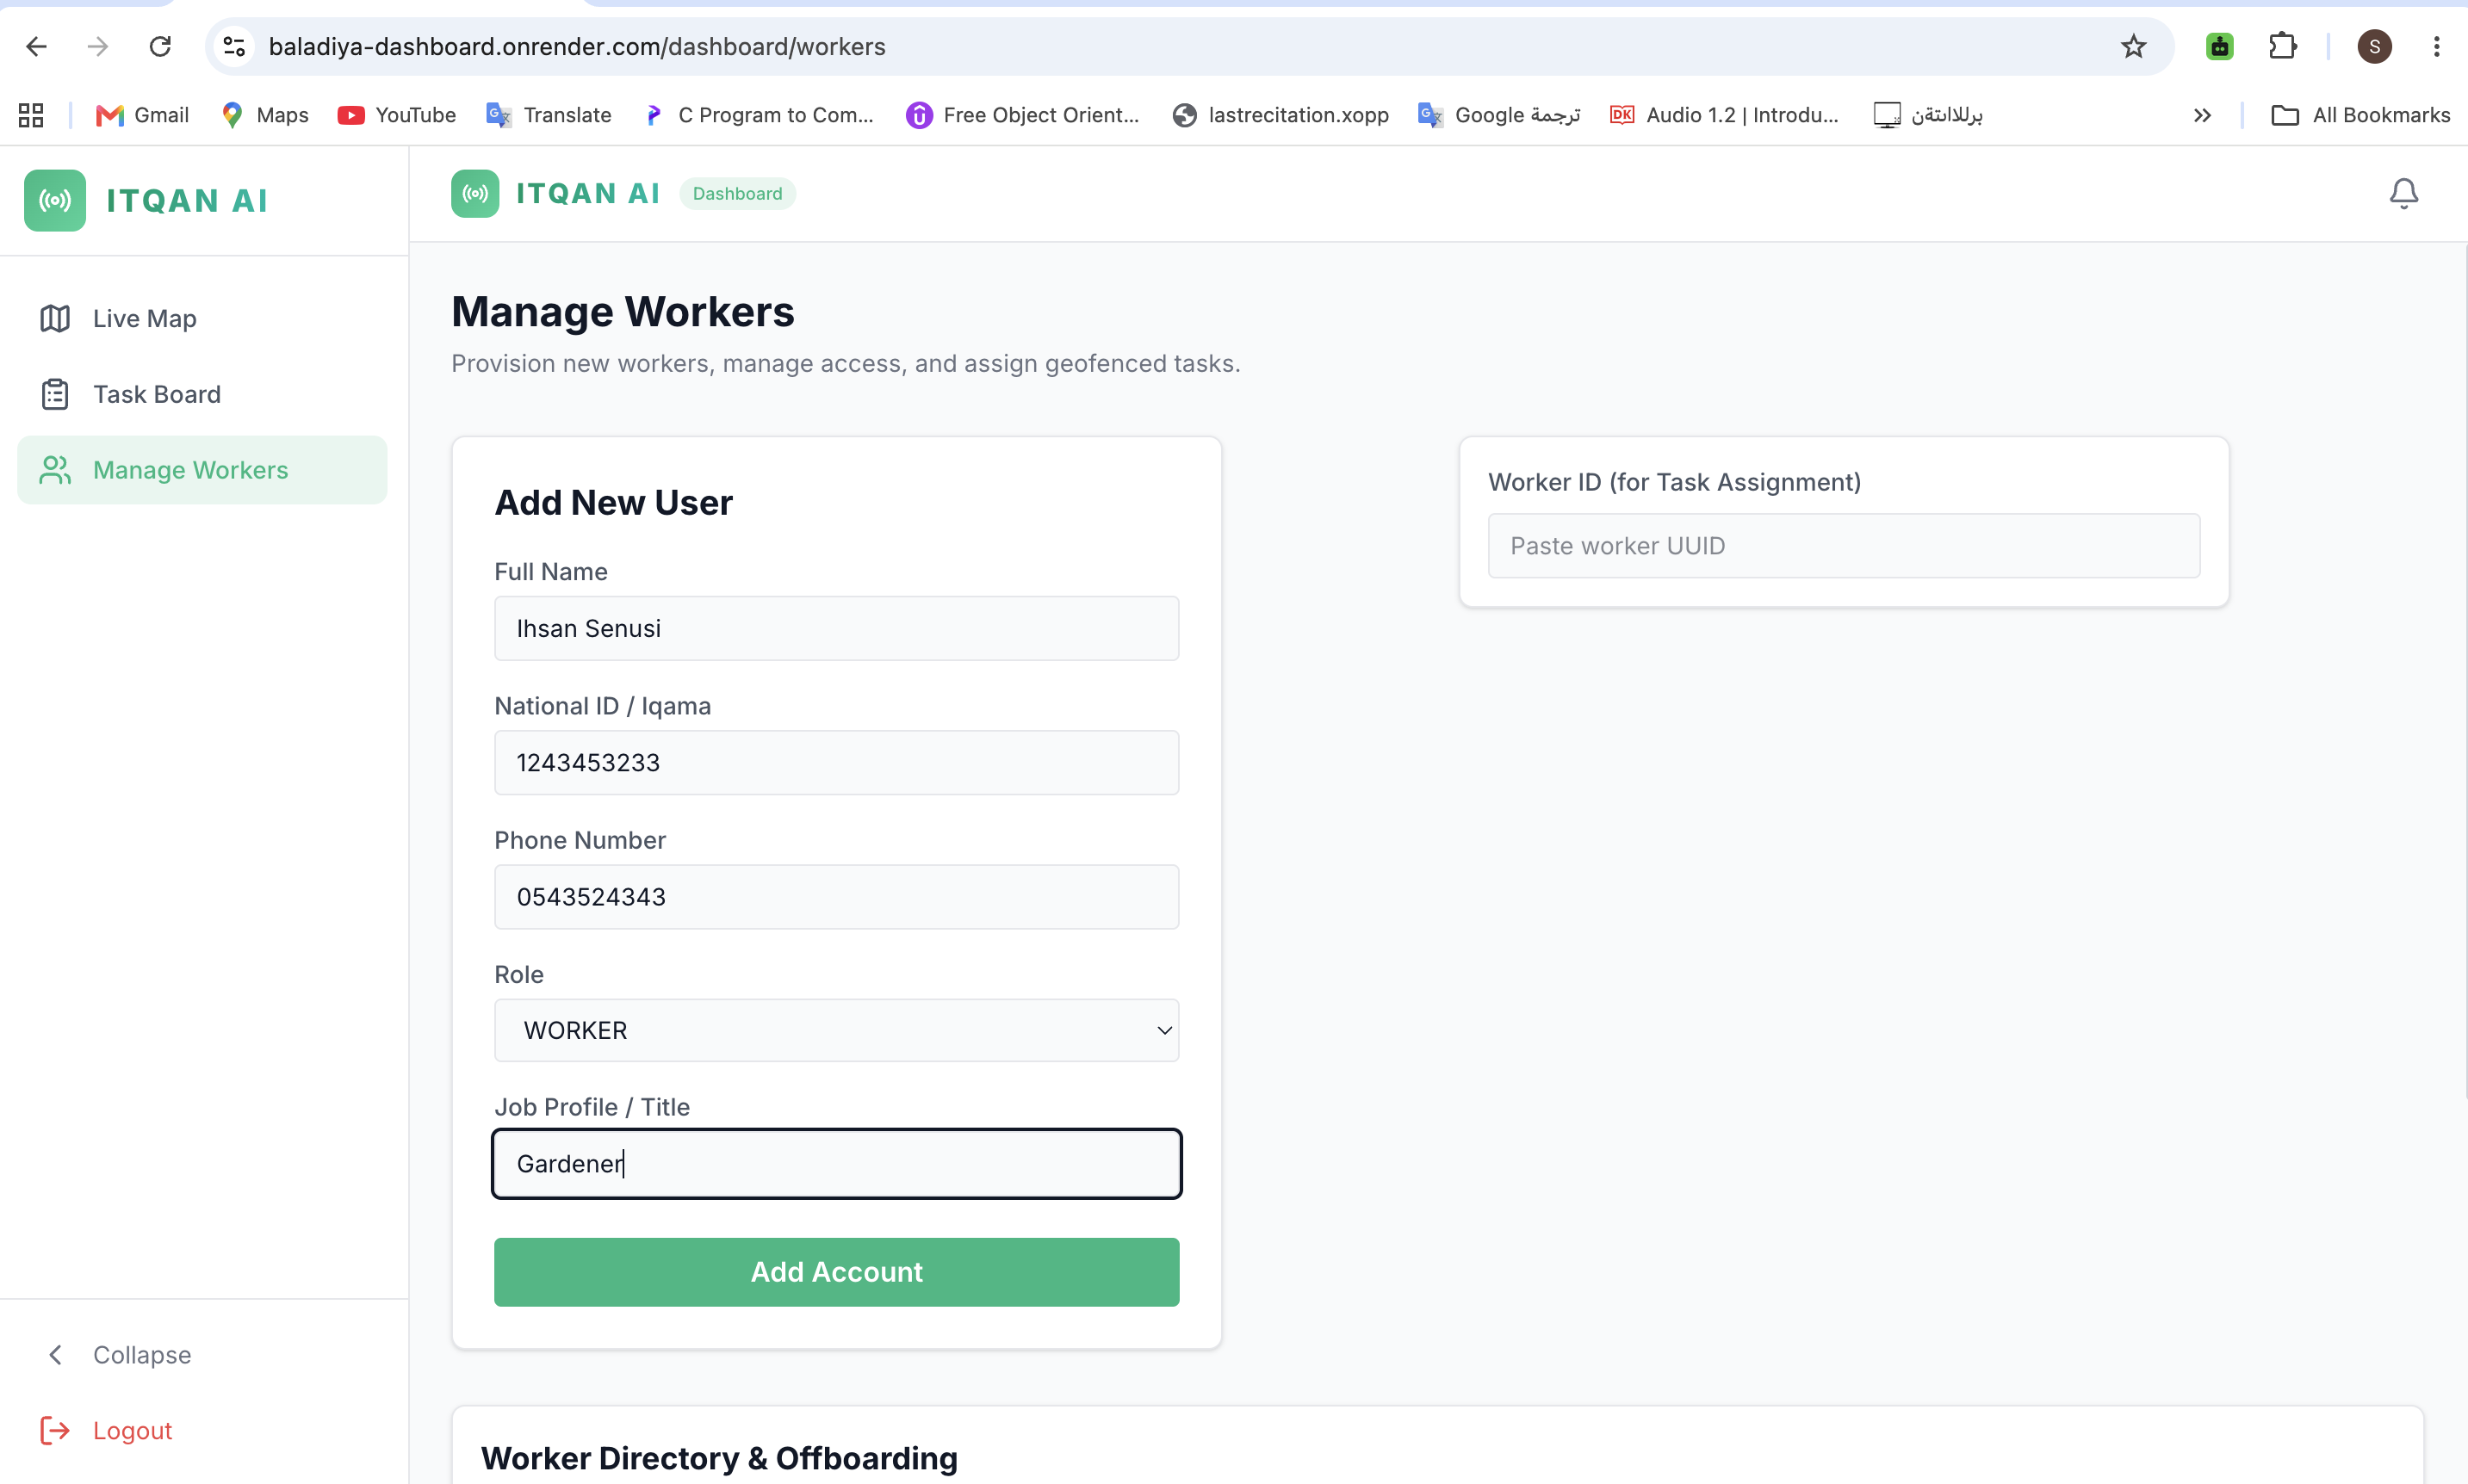
Task: Show more bookmarks with the double chevron
Action: (2202, 115)
